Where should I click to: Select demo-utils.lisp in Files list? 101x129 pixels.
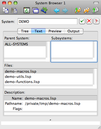tap(48, 77)
